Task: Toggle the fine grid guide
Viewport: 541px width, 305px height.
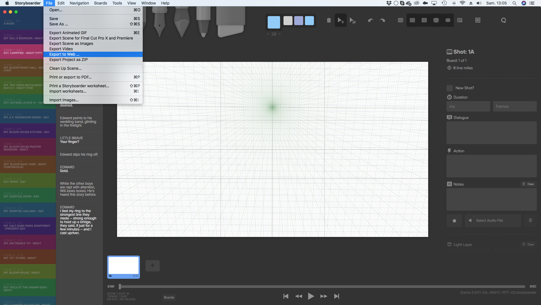Action: pyautogui.click(x=401, y=20)
